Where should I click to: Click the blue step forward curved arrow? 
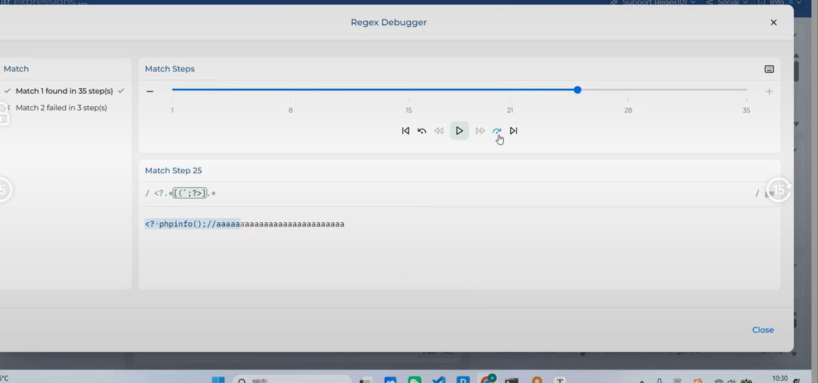tap(497, 131)
